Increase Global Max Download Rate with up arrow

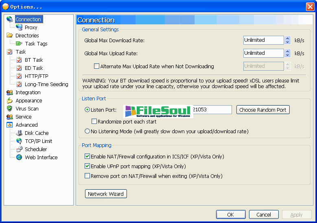click(288, 38)
